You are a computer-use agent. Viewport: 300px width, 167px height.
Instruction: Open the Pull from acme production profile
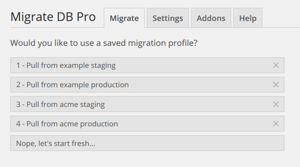(67, 124)
